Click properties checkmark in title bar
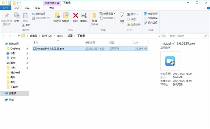 (9, 3)
